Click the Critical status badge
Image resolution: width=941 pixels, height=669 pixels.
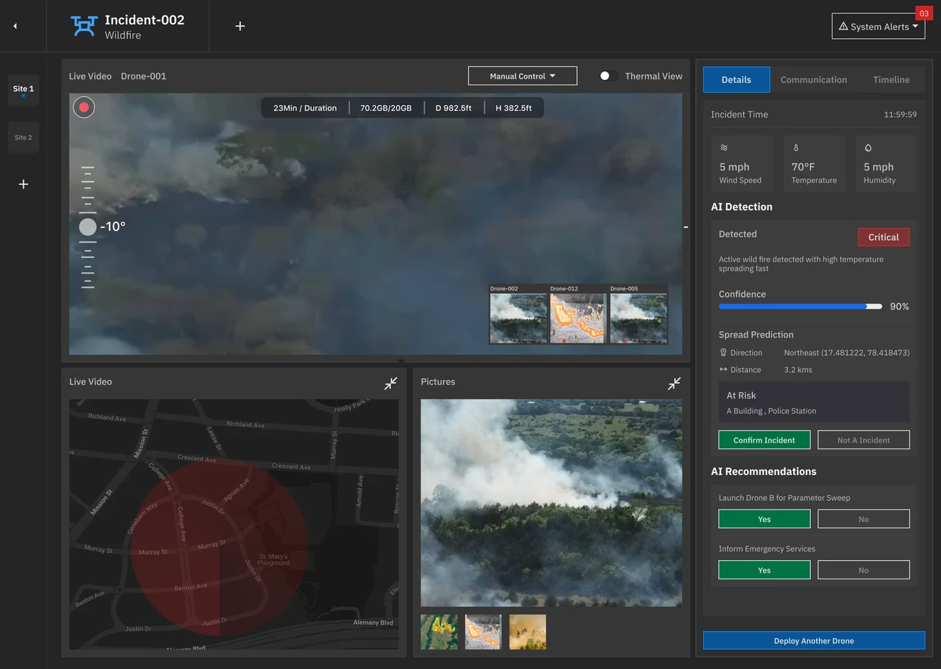coord(884,237)
